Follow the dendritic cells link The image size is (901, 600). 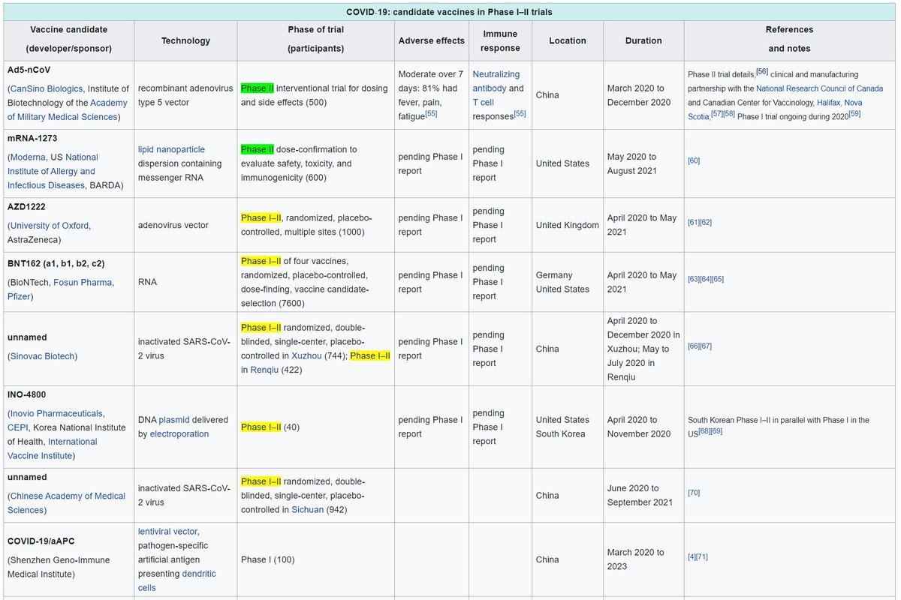tap(177, 580)
